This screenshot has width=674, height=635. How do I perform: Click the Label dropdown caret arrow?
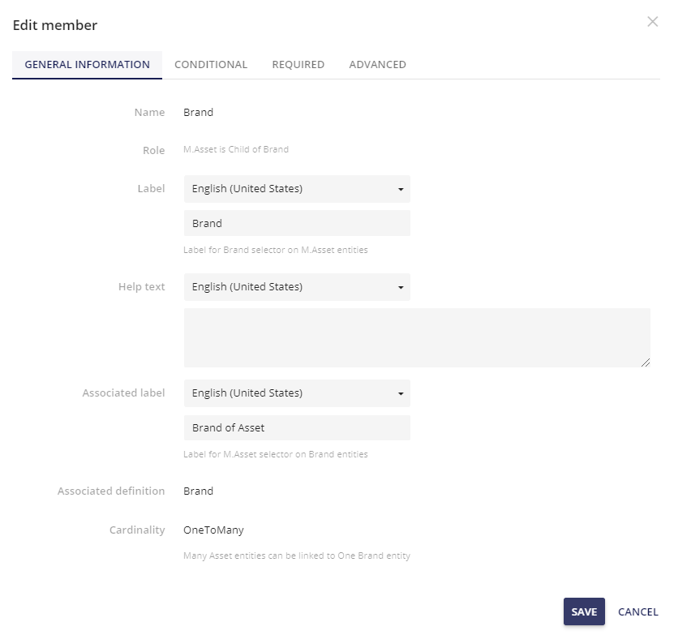point(399,188)
